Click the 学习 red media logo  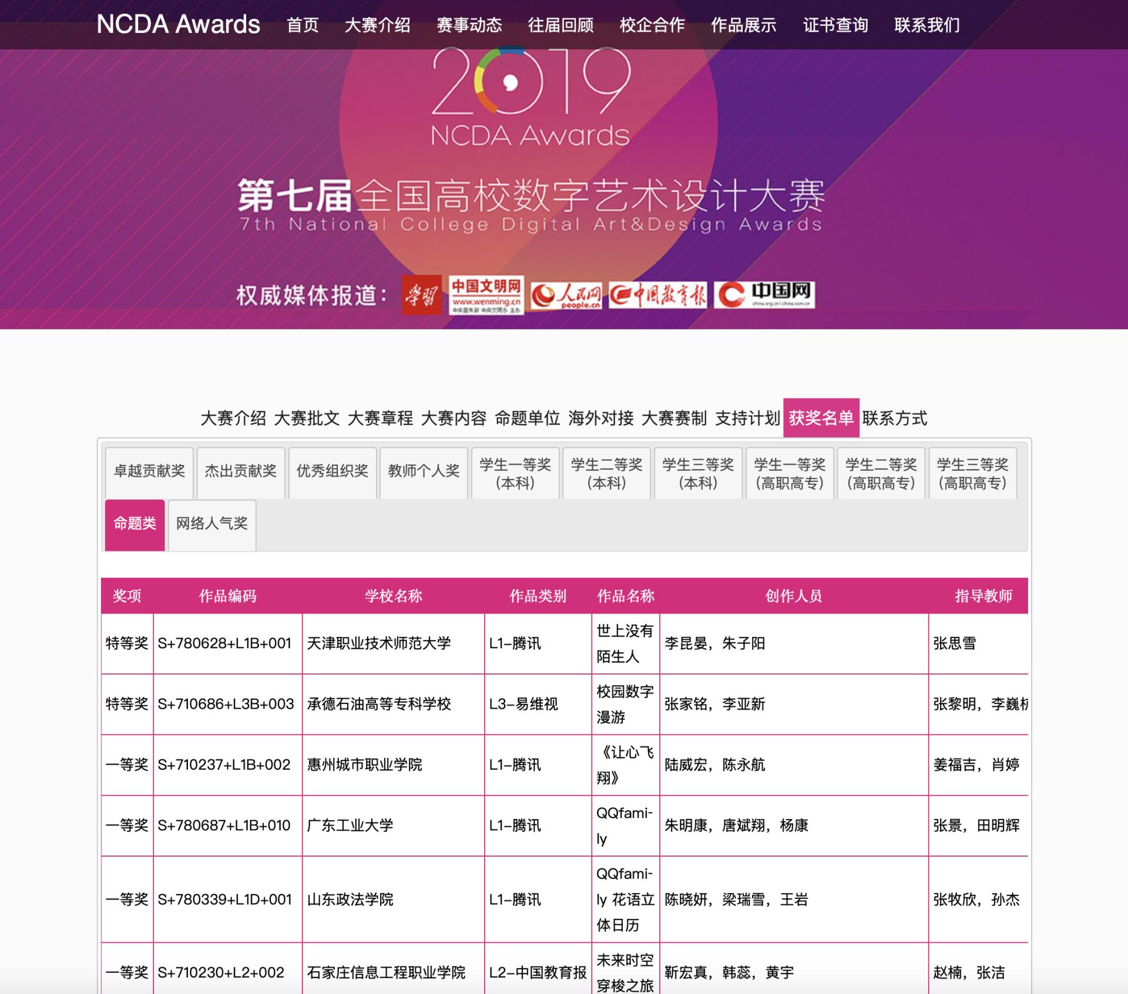[x=421, y=295]
